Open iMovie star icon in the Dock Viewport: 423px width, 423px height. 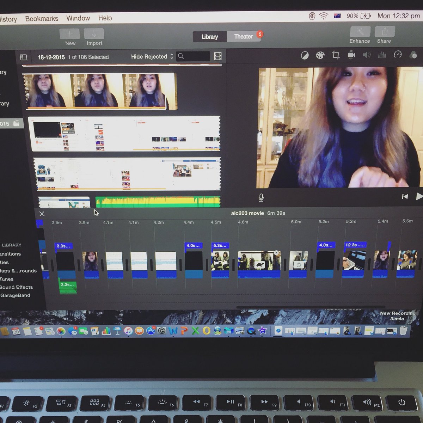(262, 331)
